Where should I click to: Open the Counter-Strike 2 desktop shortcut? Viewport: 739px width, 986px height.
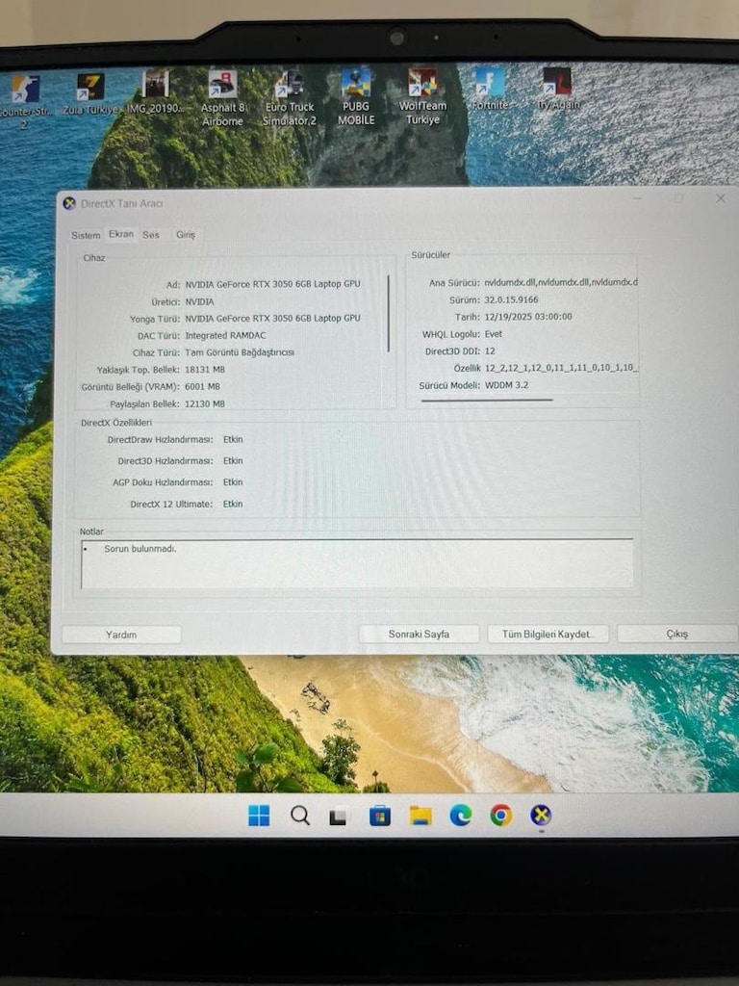click(x=24, y=100)
